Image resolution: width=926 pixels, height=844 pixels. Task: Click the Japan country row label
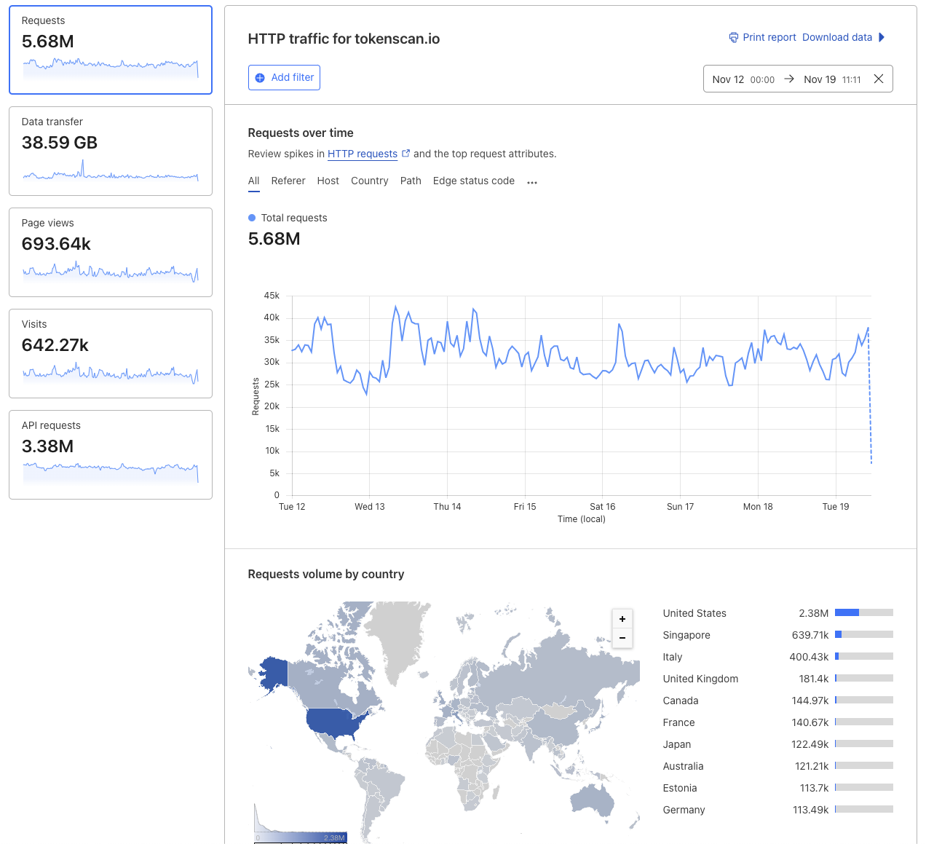point(677,744)
